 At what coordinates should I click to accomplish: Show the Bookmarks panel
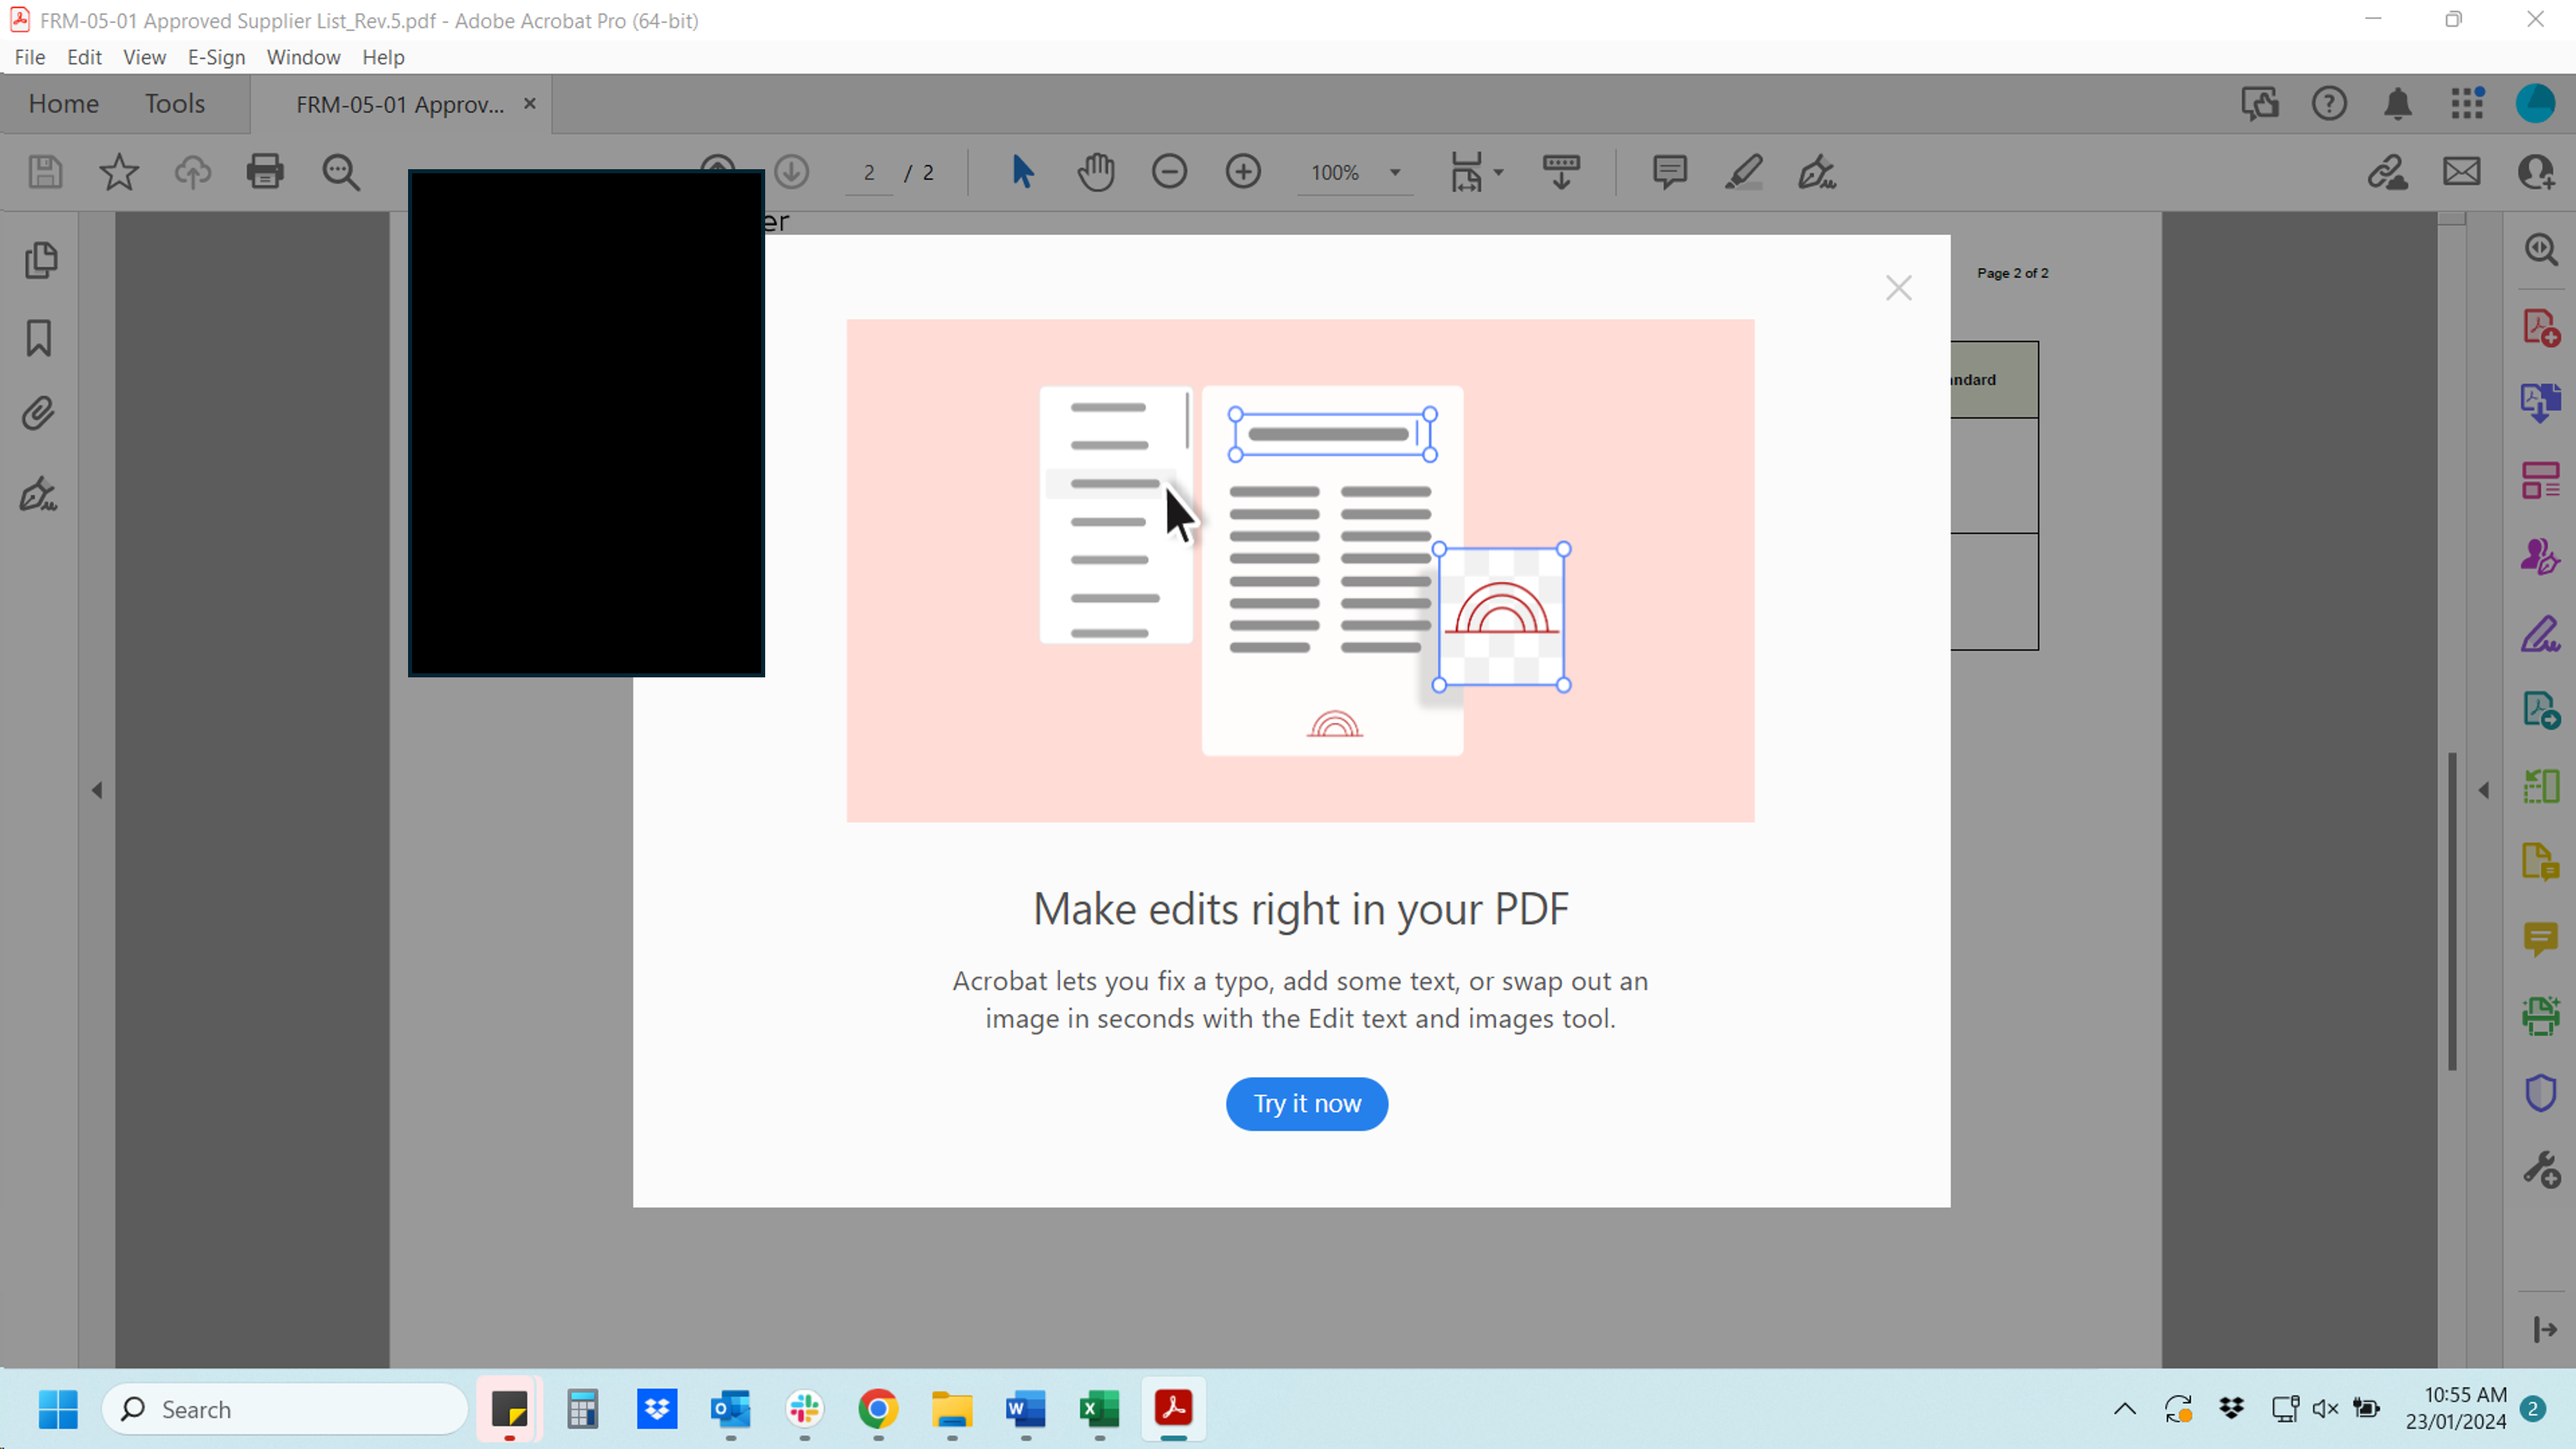point(38,339)
